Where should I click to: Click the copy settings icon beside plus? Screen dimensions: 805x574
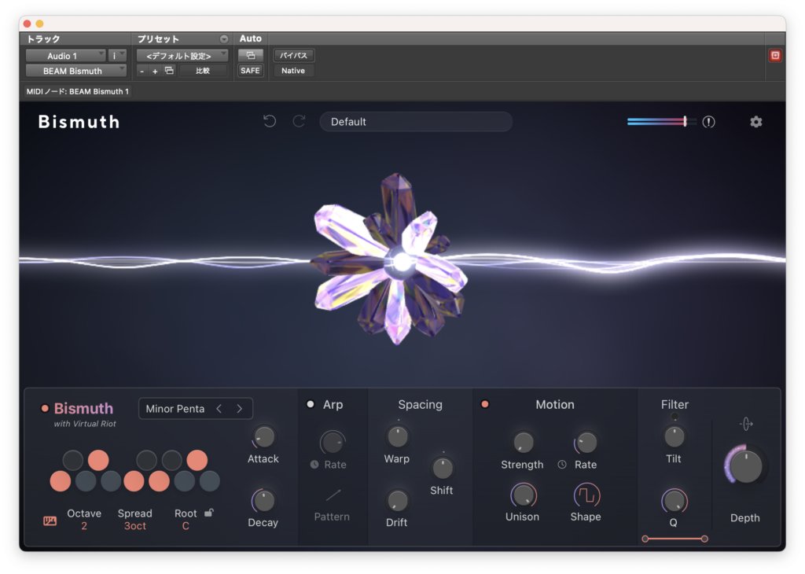[x=169, y=71]
